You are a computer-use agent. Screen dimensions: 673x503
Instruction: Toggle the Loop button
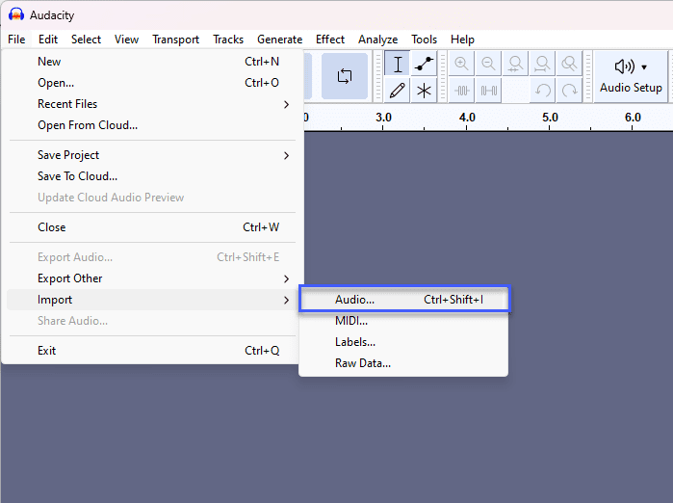[x=345, y=76]
